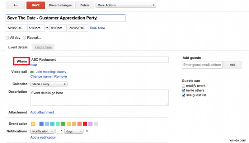Screen dimensions: 249x143
Task: Click the Time zone link
Action: (97, 28)
